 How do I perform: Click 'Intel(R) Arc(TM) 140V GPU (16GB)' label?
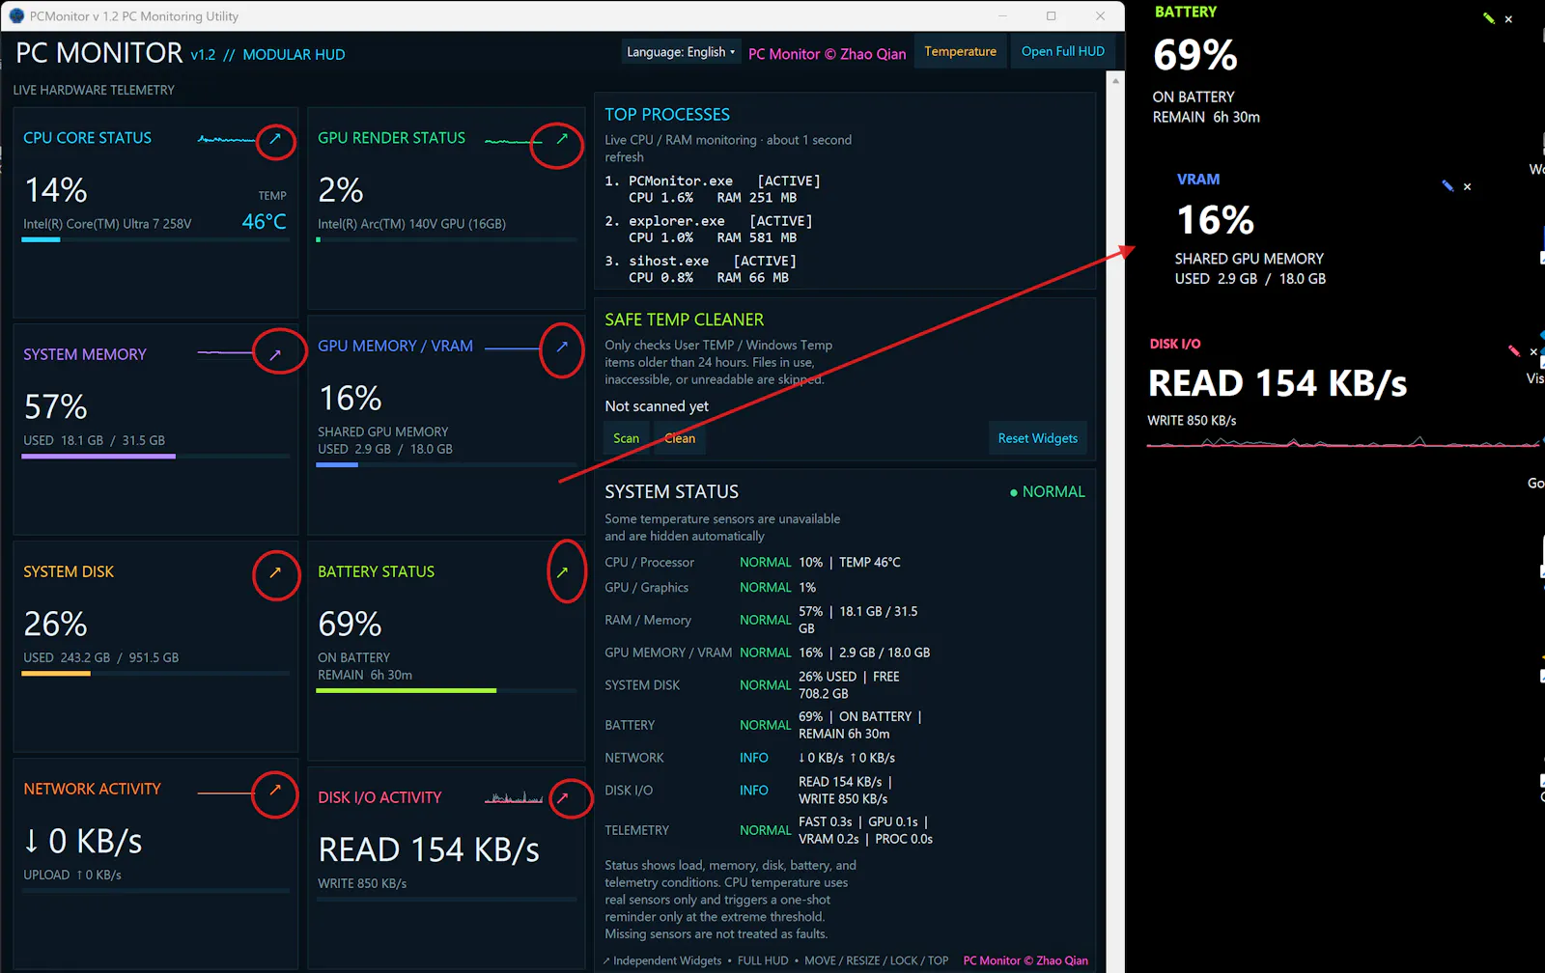click(x=412, y=224)
